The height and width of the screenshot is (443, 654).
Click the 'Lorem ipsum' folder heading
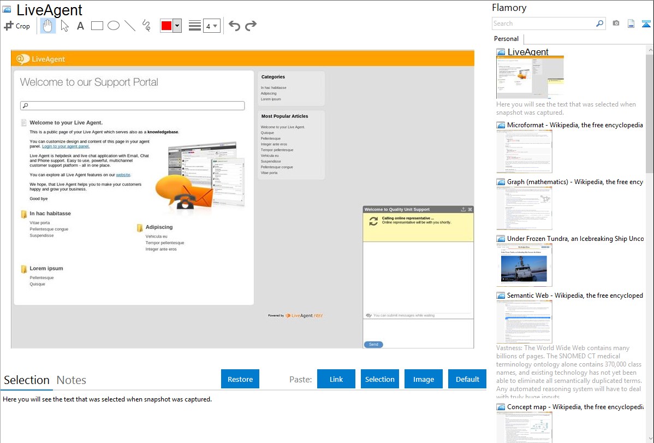tap(46, 268)
